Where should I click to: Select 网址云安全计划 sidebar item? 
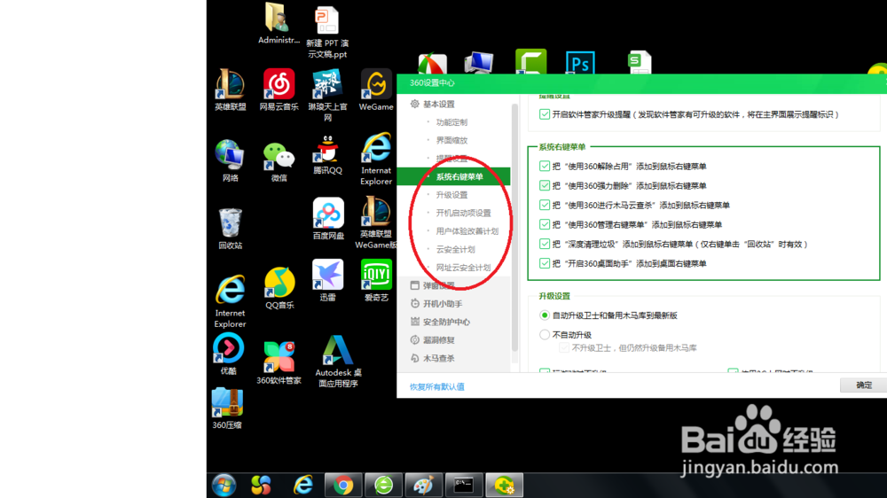coord(463,268)
